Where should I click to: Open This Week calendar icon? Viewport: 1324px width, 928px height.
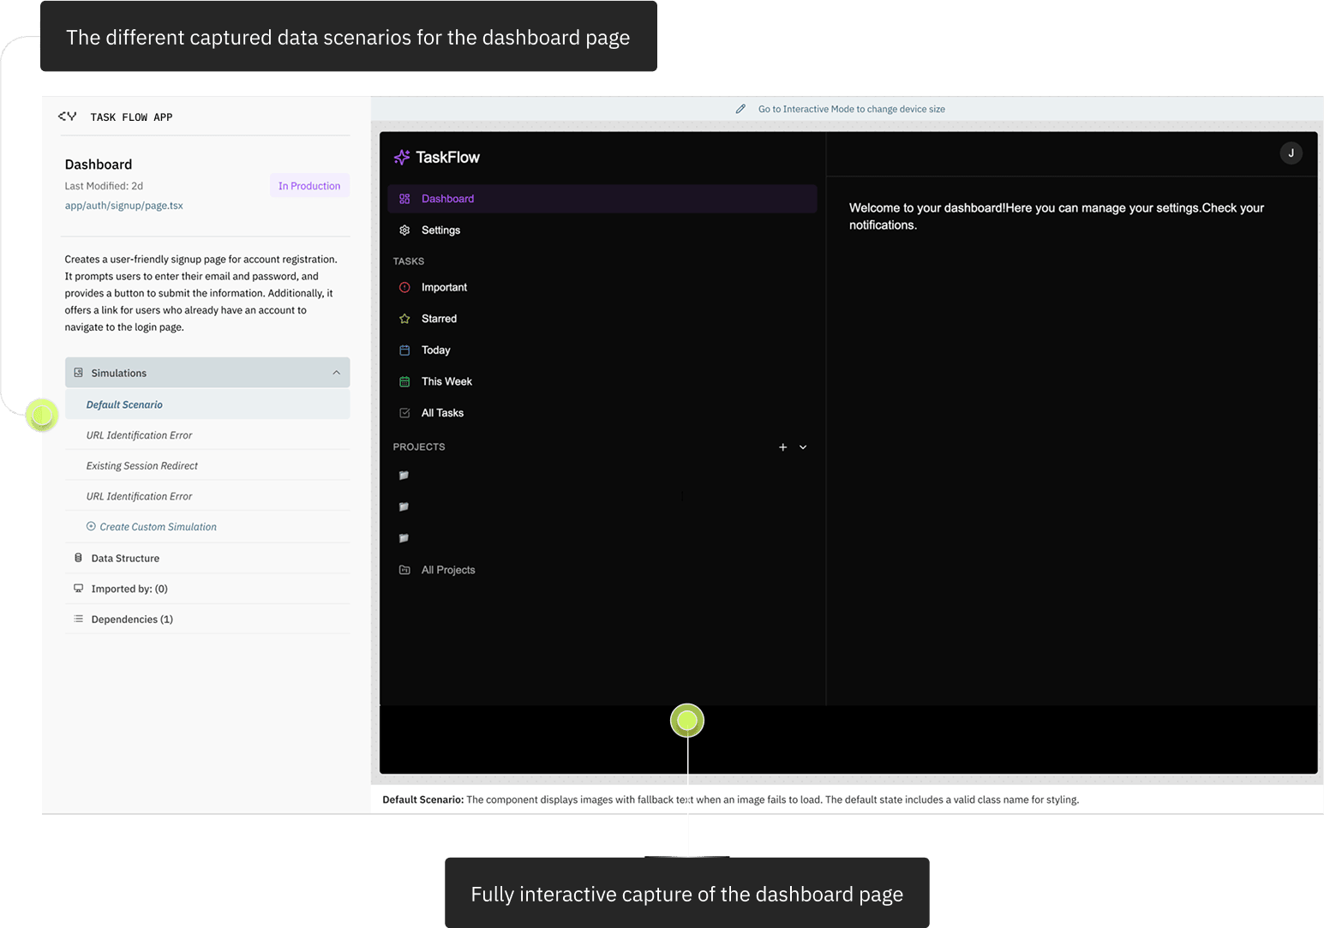tap(404, 382)
